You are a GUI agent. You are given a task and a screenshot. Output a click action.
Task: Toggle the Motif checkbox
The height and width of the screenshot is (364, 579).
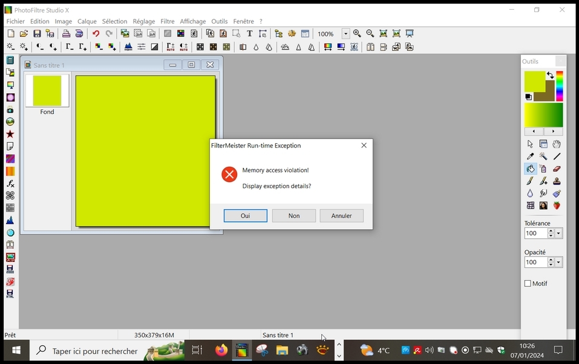528,283
